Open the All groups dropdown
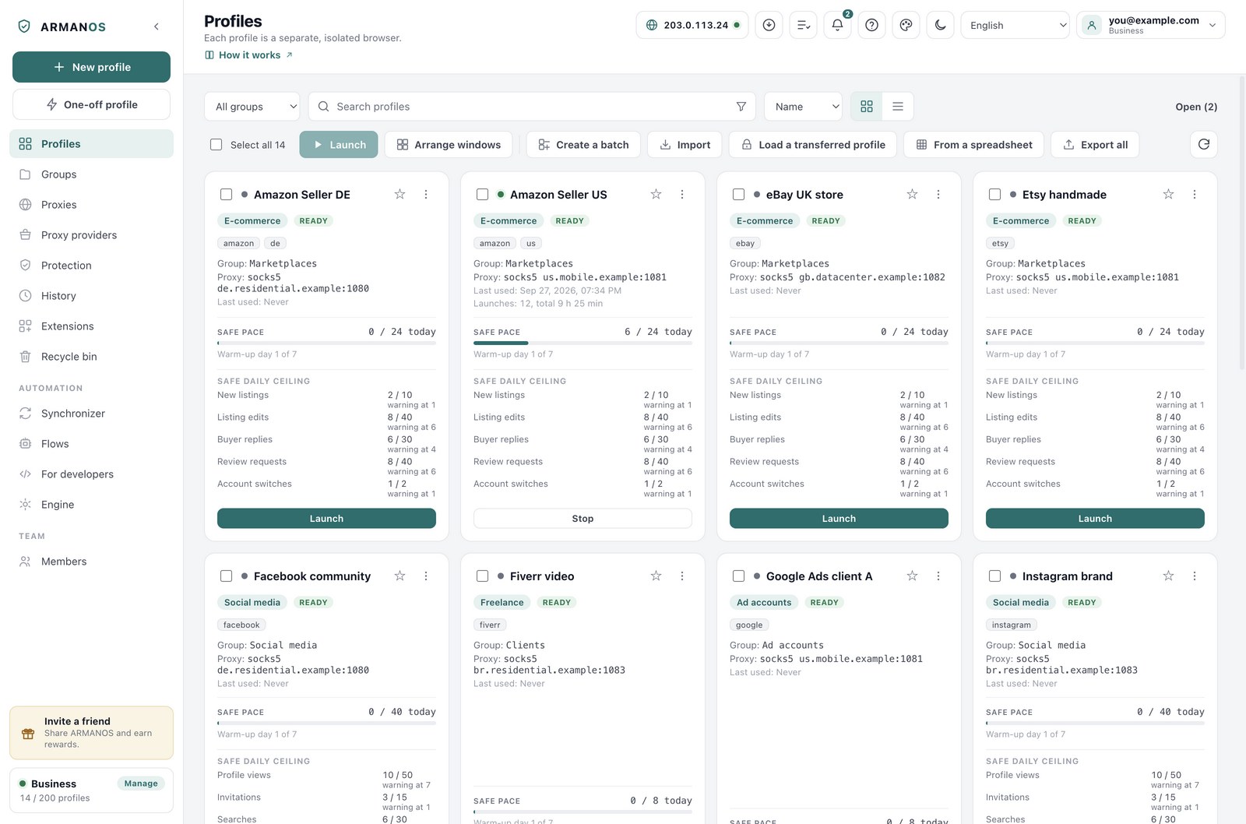Image resolution: width=1246 pixels, height=824 pixels. pyautogui.click(x=252, y=107)
